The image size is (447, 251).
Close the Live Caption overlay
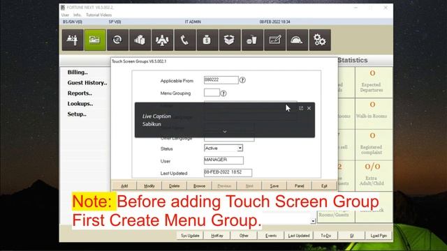click(x=309, y=108)
